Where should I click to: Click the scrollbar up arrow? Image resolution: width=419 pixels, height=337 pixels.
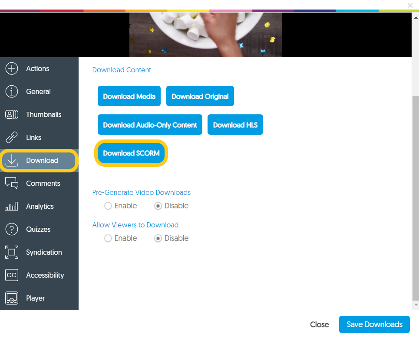[x=416, y=18]
